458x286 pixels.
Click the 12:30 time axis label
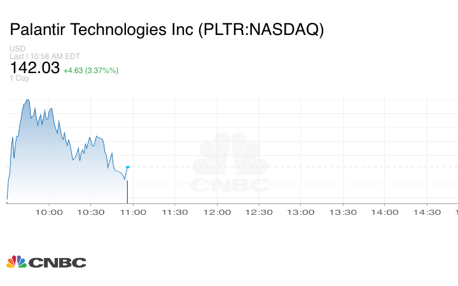[x=259, y=212]
